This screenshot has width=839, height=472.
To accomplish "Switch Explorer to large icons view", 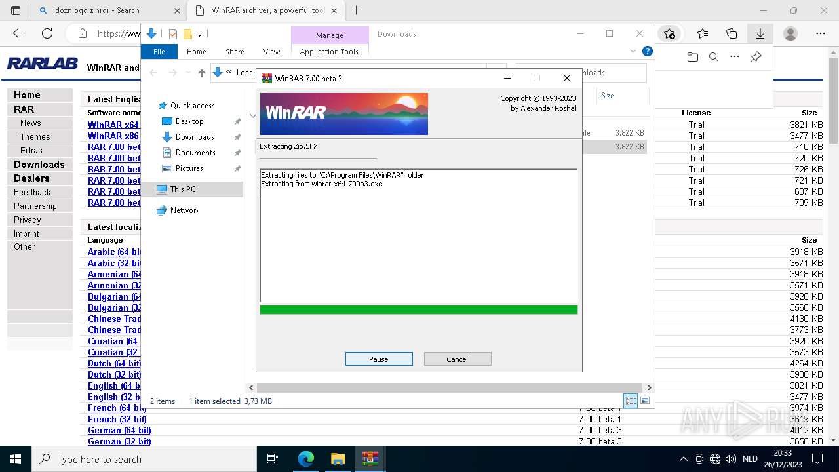I will click(645, 401).
